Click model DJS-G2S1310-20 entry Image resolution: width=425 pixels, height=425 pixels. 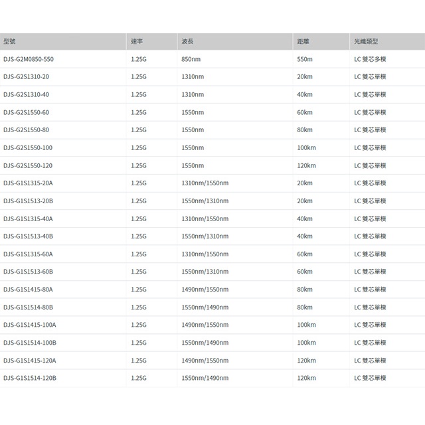point(26,77)
